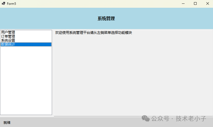Screen dimensions: 213x127
Task: Select 用户管理 in the left menu
Action: (x=8, y=32)
